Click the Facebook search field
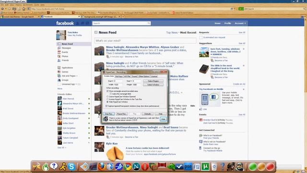The height and width of the screenshot is (173, 307). [x=121, y=24]
